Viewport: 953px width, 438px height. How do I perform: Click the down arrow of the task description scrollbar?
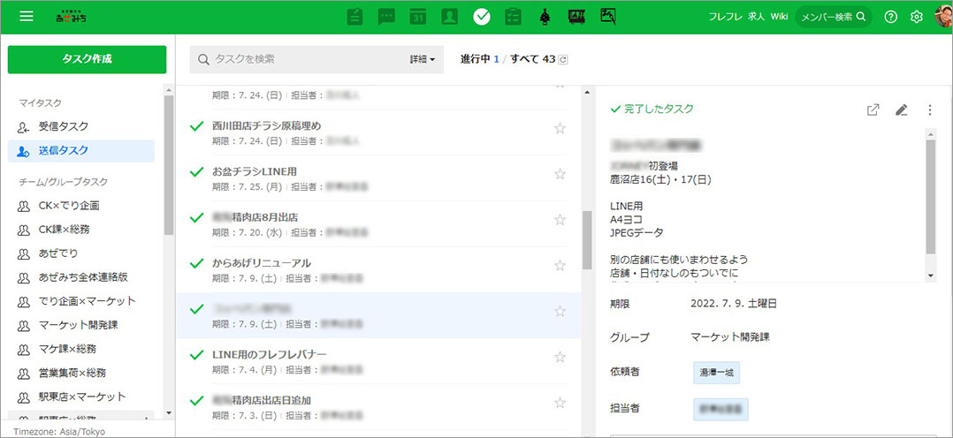[930, 276]
